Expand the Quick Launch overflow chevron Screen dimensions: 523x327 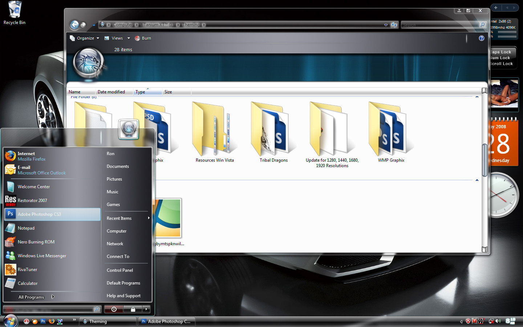click(x=74, y=320)
